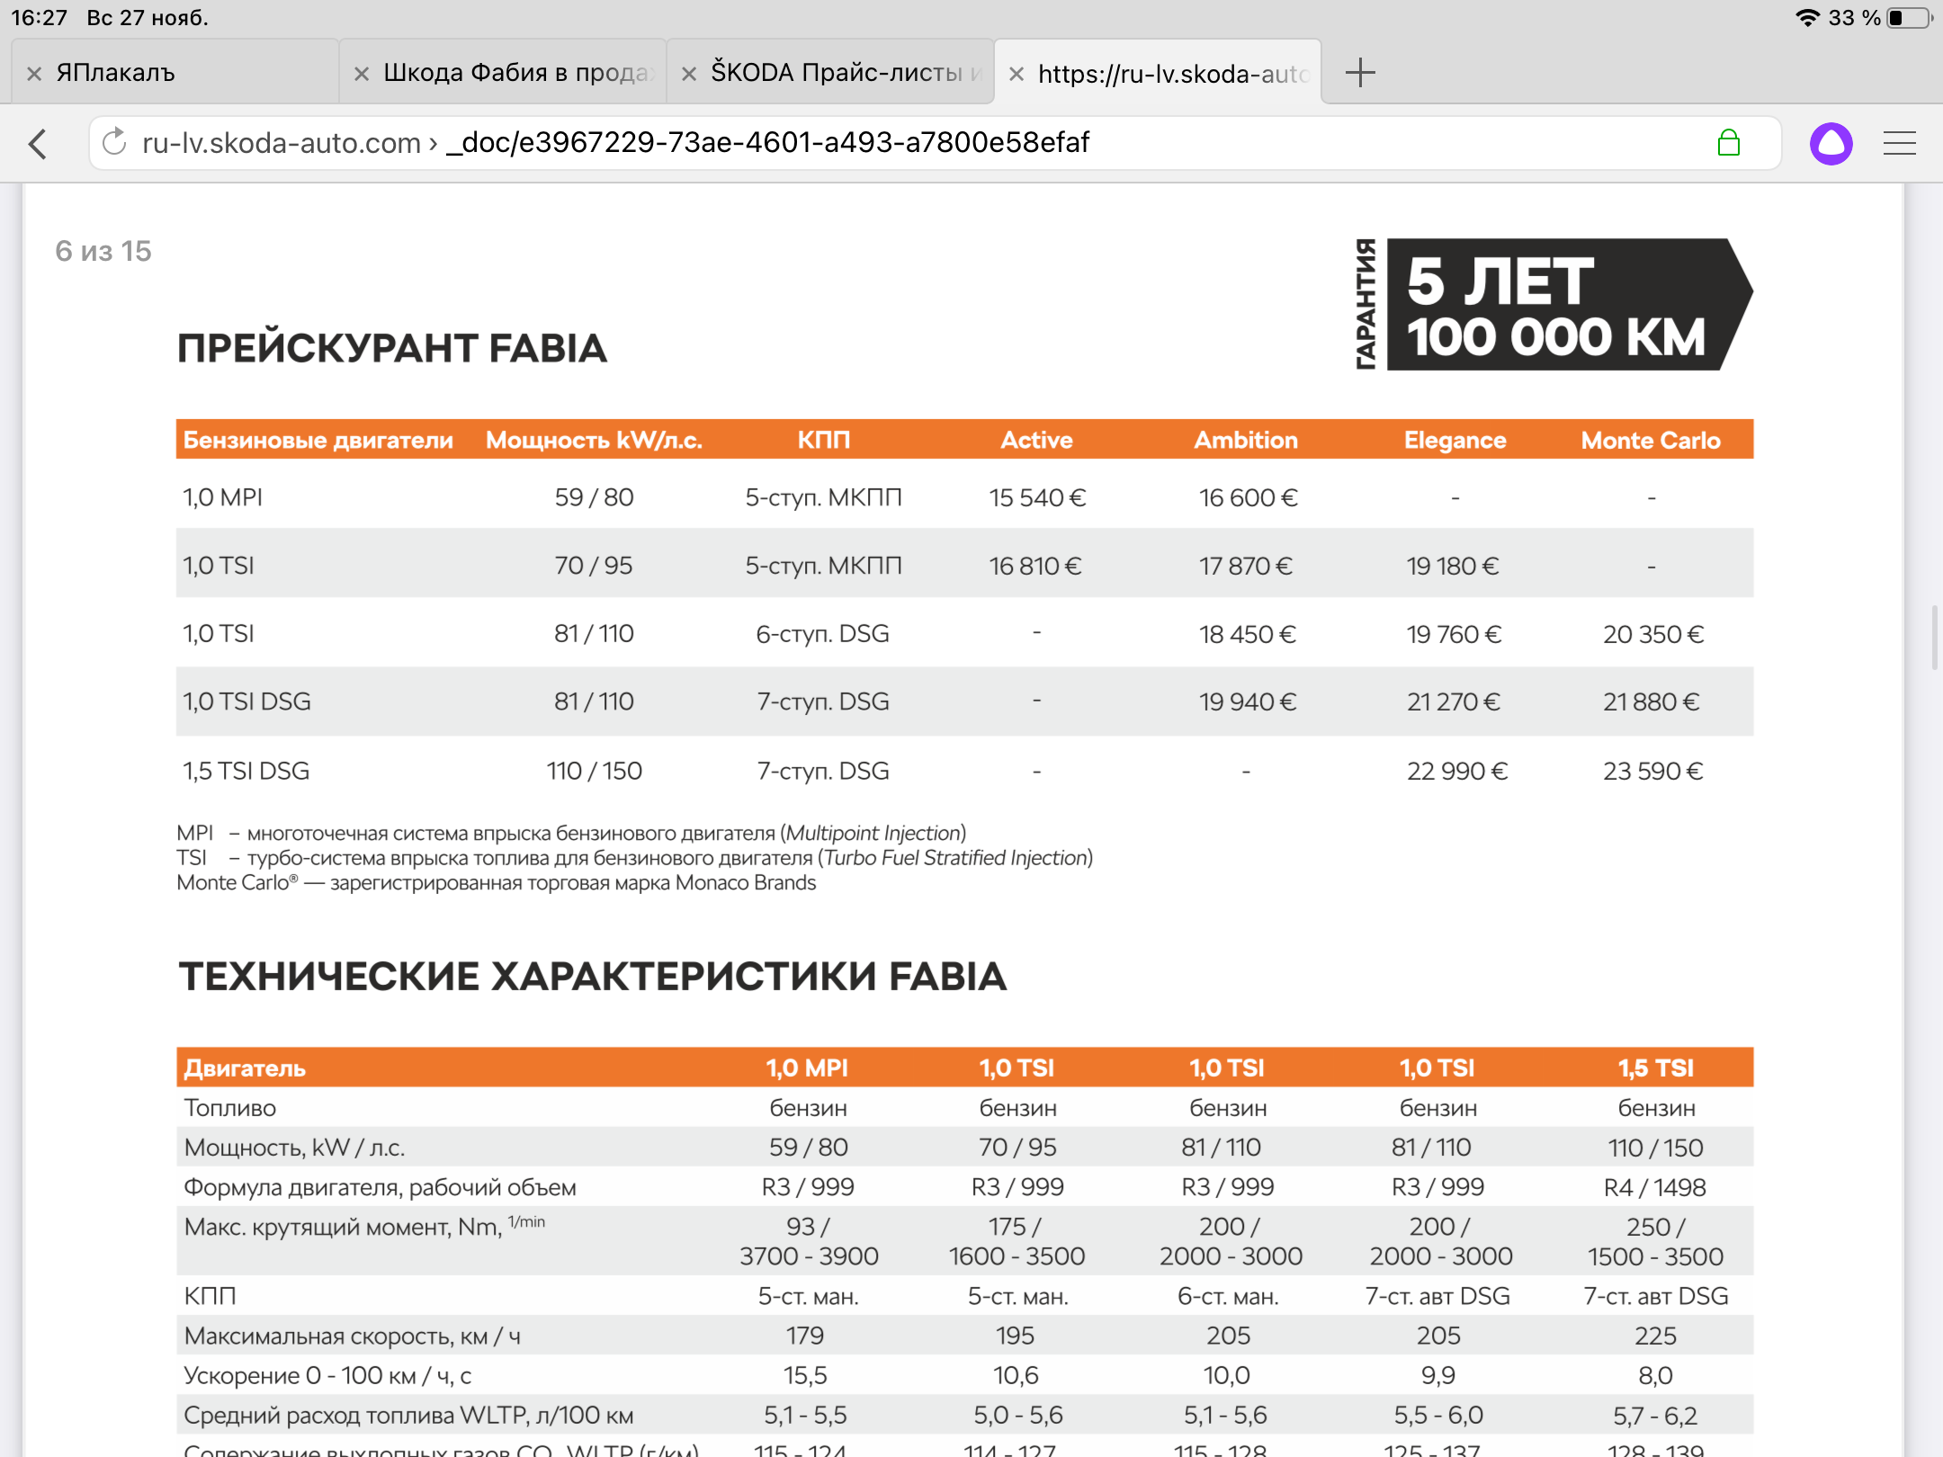Screen dimensions: 1943x1457
Task: Click the TSI abbreviation footnote line
Action: click(x=635, y=858)
